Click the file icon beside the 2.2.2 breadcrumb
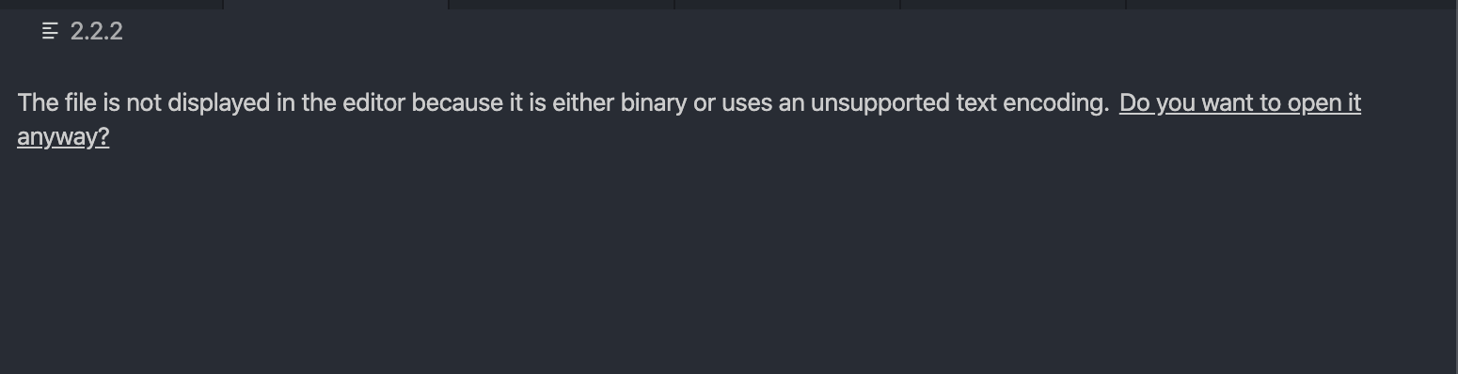The height and width of the screenshot is (374, 1458). [x=50, y=32]
